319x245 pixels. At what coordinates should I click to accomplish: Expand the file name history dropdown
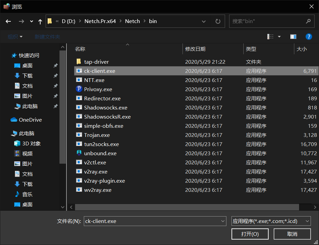223,221
